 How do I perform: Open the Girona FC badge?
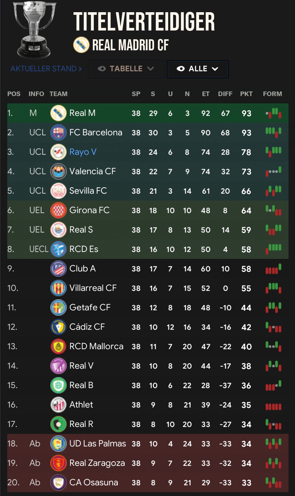point(59,210)
